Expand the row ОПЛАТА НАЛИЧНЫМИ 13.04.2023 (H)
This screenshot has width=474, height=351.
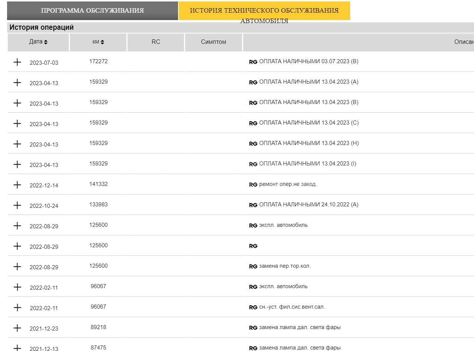tap(17, 144)
